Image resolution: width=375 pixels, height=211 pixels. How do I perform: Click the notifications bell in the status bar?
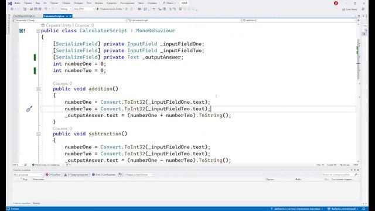pyautogui.click(x=363, y=209)
